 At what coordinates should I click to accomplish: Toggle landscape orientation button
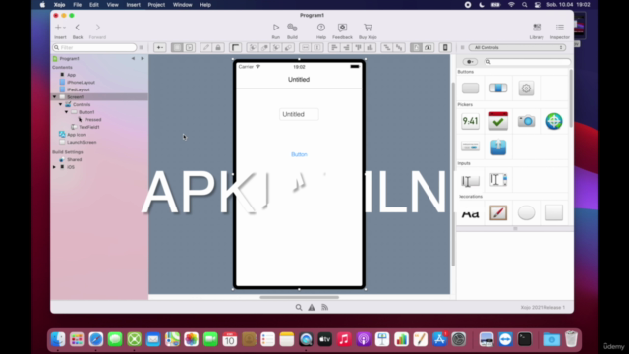tap(429, 47)
